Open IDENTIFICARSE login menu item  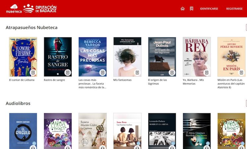(x=209, y=9)
